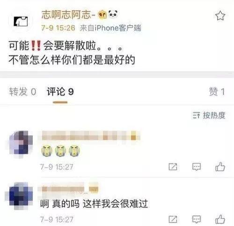Tap the favorite star icon

(x=220, y=15)
